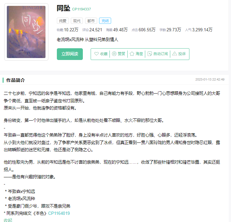Click the 作品简介 section heading
Viewport: 231px width, 222px height.
coord(16,80)
